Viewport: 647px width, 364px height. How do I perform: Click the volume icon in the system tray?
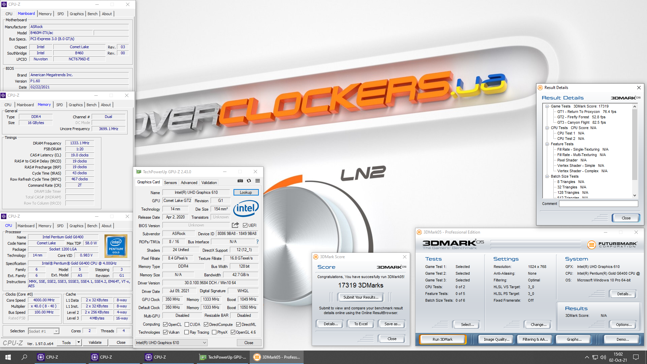pyautogui.click(x=603, y=357)
